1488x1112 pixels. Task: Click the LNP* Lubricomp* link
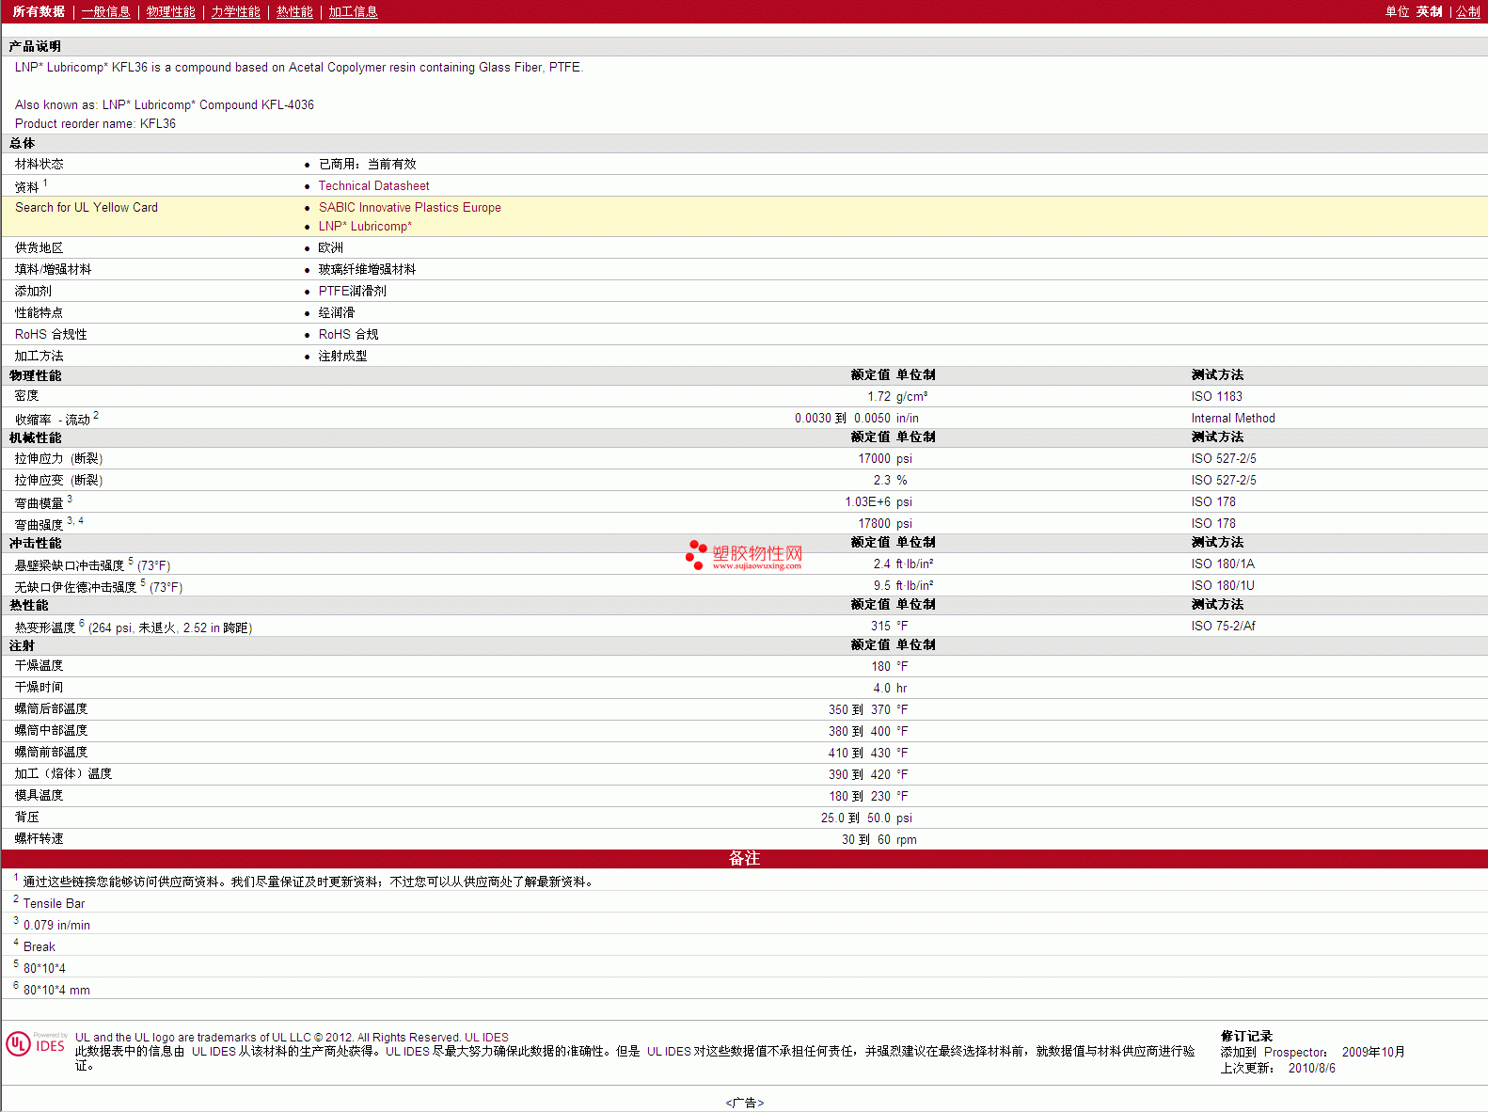coord(366,227)
